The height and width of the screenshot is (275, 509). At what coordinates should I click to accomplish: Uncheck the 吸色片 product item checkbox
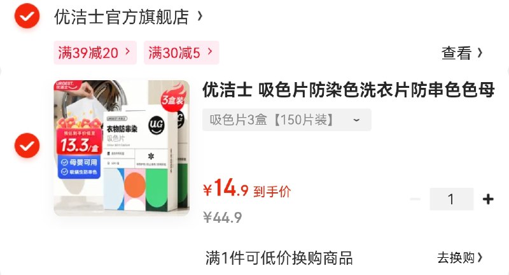click(x=27, y=145)
